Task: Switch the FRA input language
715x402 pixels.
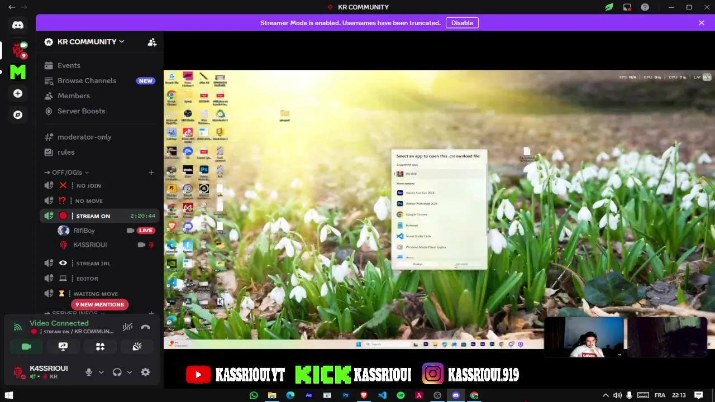Action: (660, 395)
